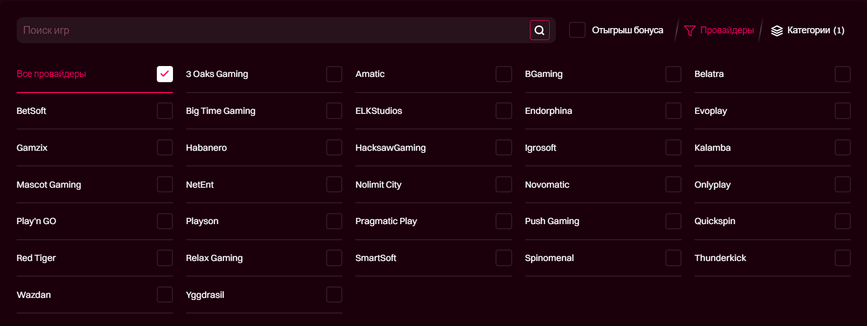Check the Amatic provider box
The width and height of the screenshot is (867, 326).
pos(503,74)
